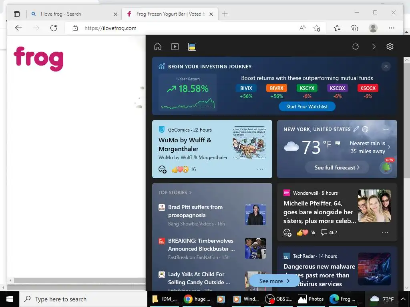Add this page to favorites star icon
410x307 pixels.
(317, 28)
